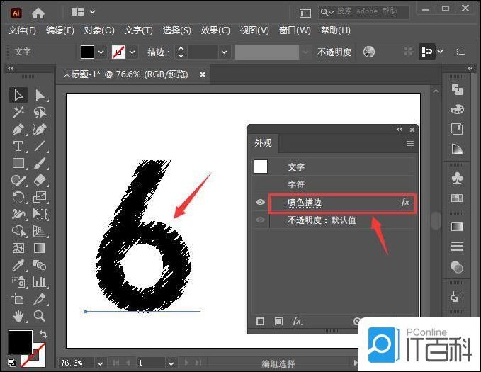This screenshot has height=372, width=481.
Task: Click 不透明度 link in the 外观 panel
Action: pyautogui.click(x=305, y=220)
